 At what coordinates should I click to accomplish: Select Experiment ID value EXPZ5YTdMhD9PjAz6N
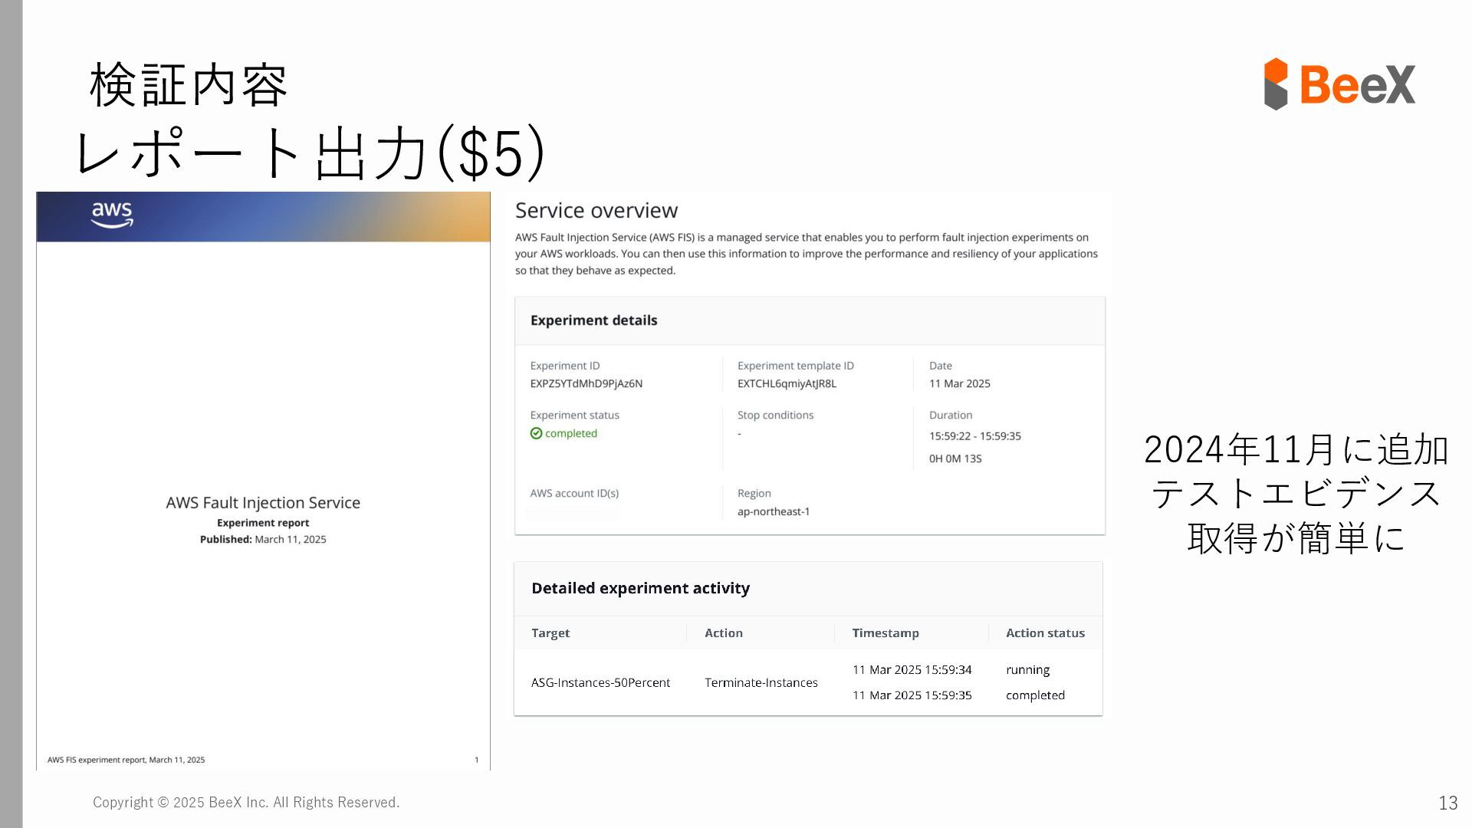(x=586, y=383)
